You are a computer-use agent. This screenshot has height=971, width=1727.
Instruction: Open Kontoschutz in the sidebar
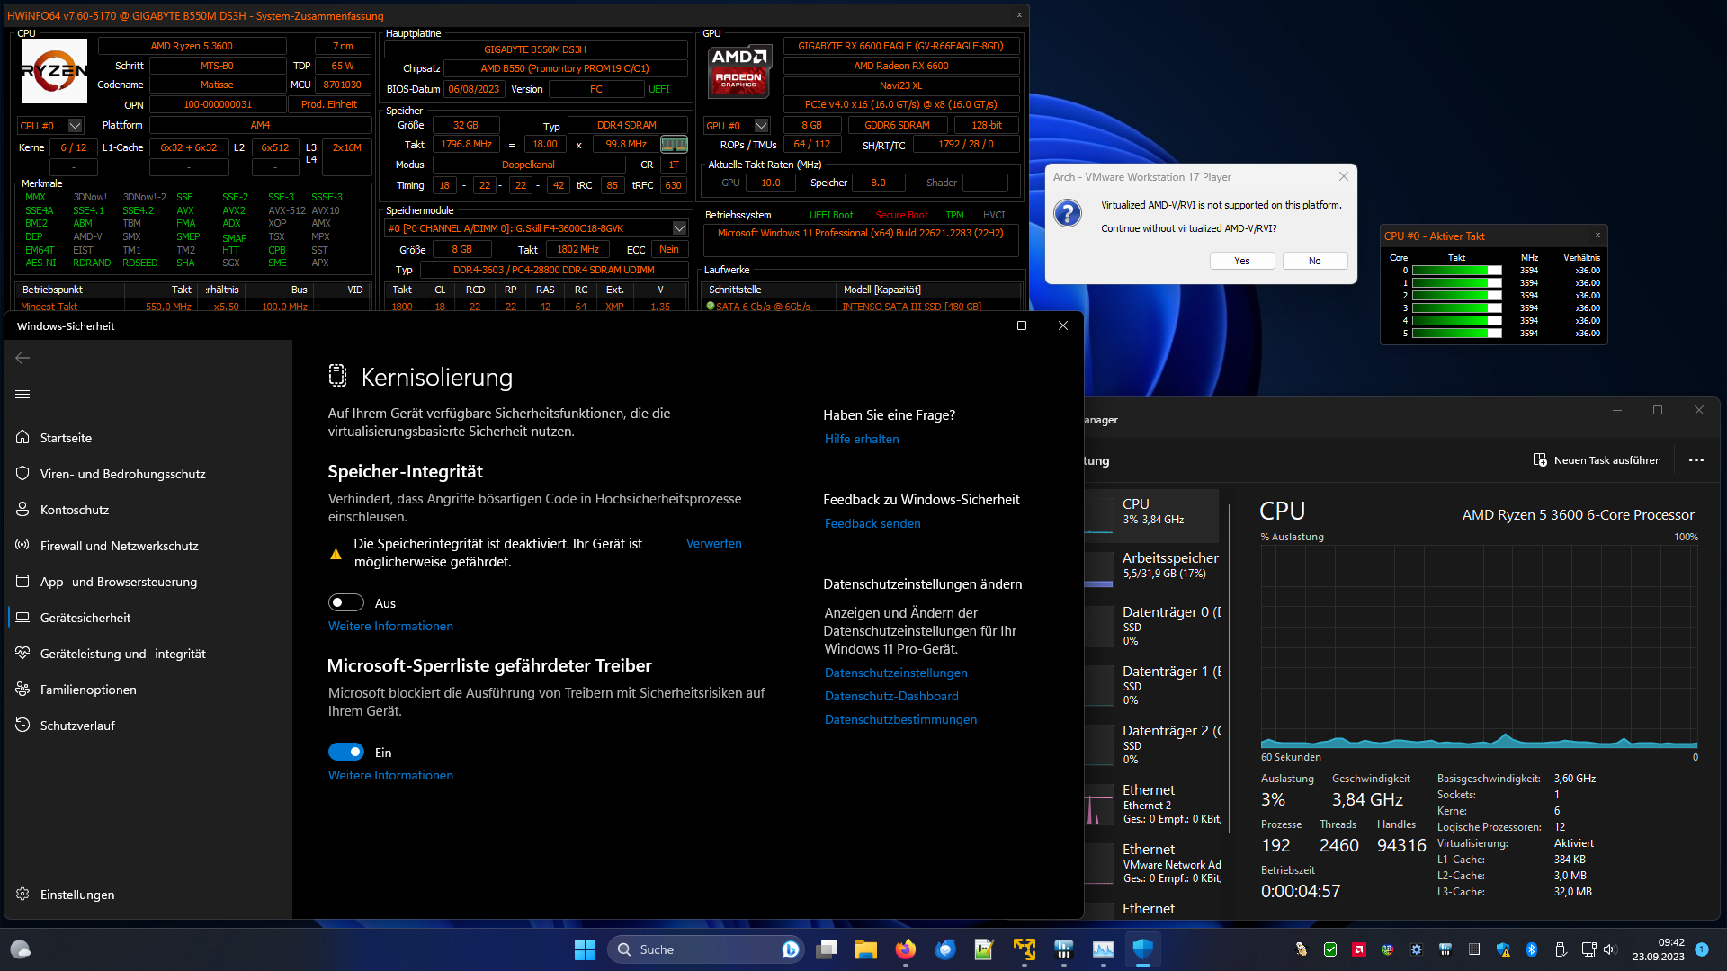148,510
